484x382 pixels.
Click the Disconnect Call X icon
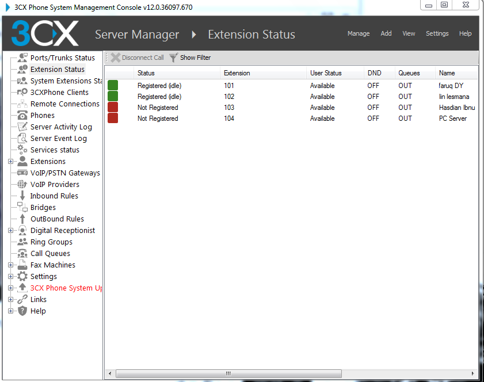(x=116, y=58)
